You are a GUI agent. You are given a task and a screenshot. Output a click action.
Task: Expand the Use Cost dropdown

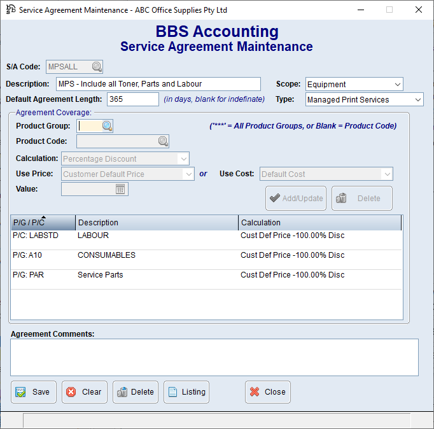(386, 174)
